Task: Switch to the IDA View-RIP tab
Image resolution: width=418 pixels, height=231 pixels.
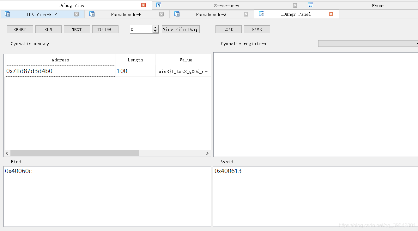Action: pos(42,14)
